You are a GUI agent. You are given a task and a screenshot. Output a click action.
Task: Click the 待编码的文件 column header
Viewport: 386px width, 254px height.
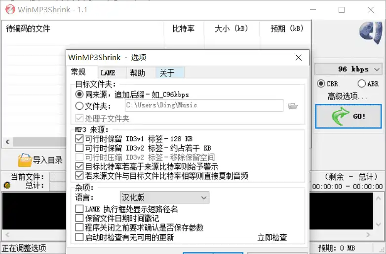(x=83, y=29)
